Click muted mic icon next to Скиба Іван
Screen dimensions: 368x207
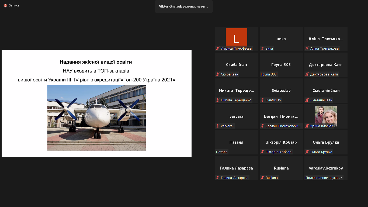click(218, 74)
